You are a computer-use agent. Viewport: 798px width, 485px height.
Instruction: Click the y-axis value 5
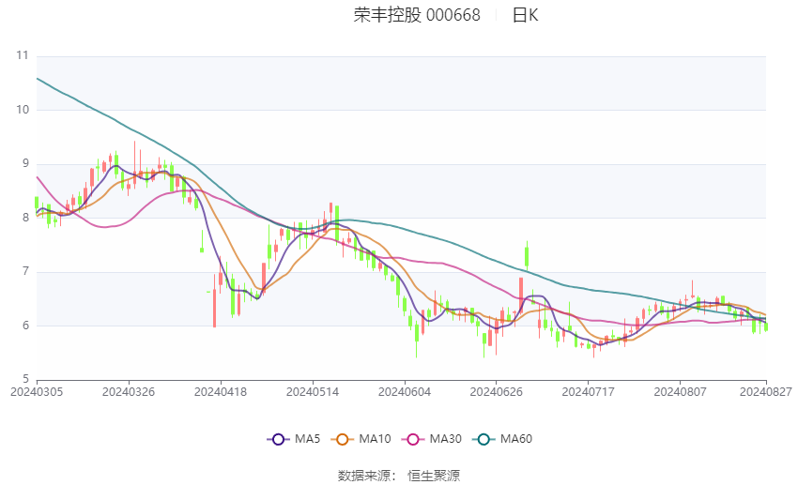[26, 379]
